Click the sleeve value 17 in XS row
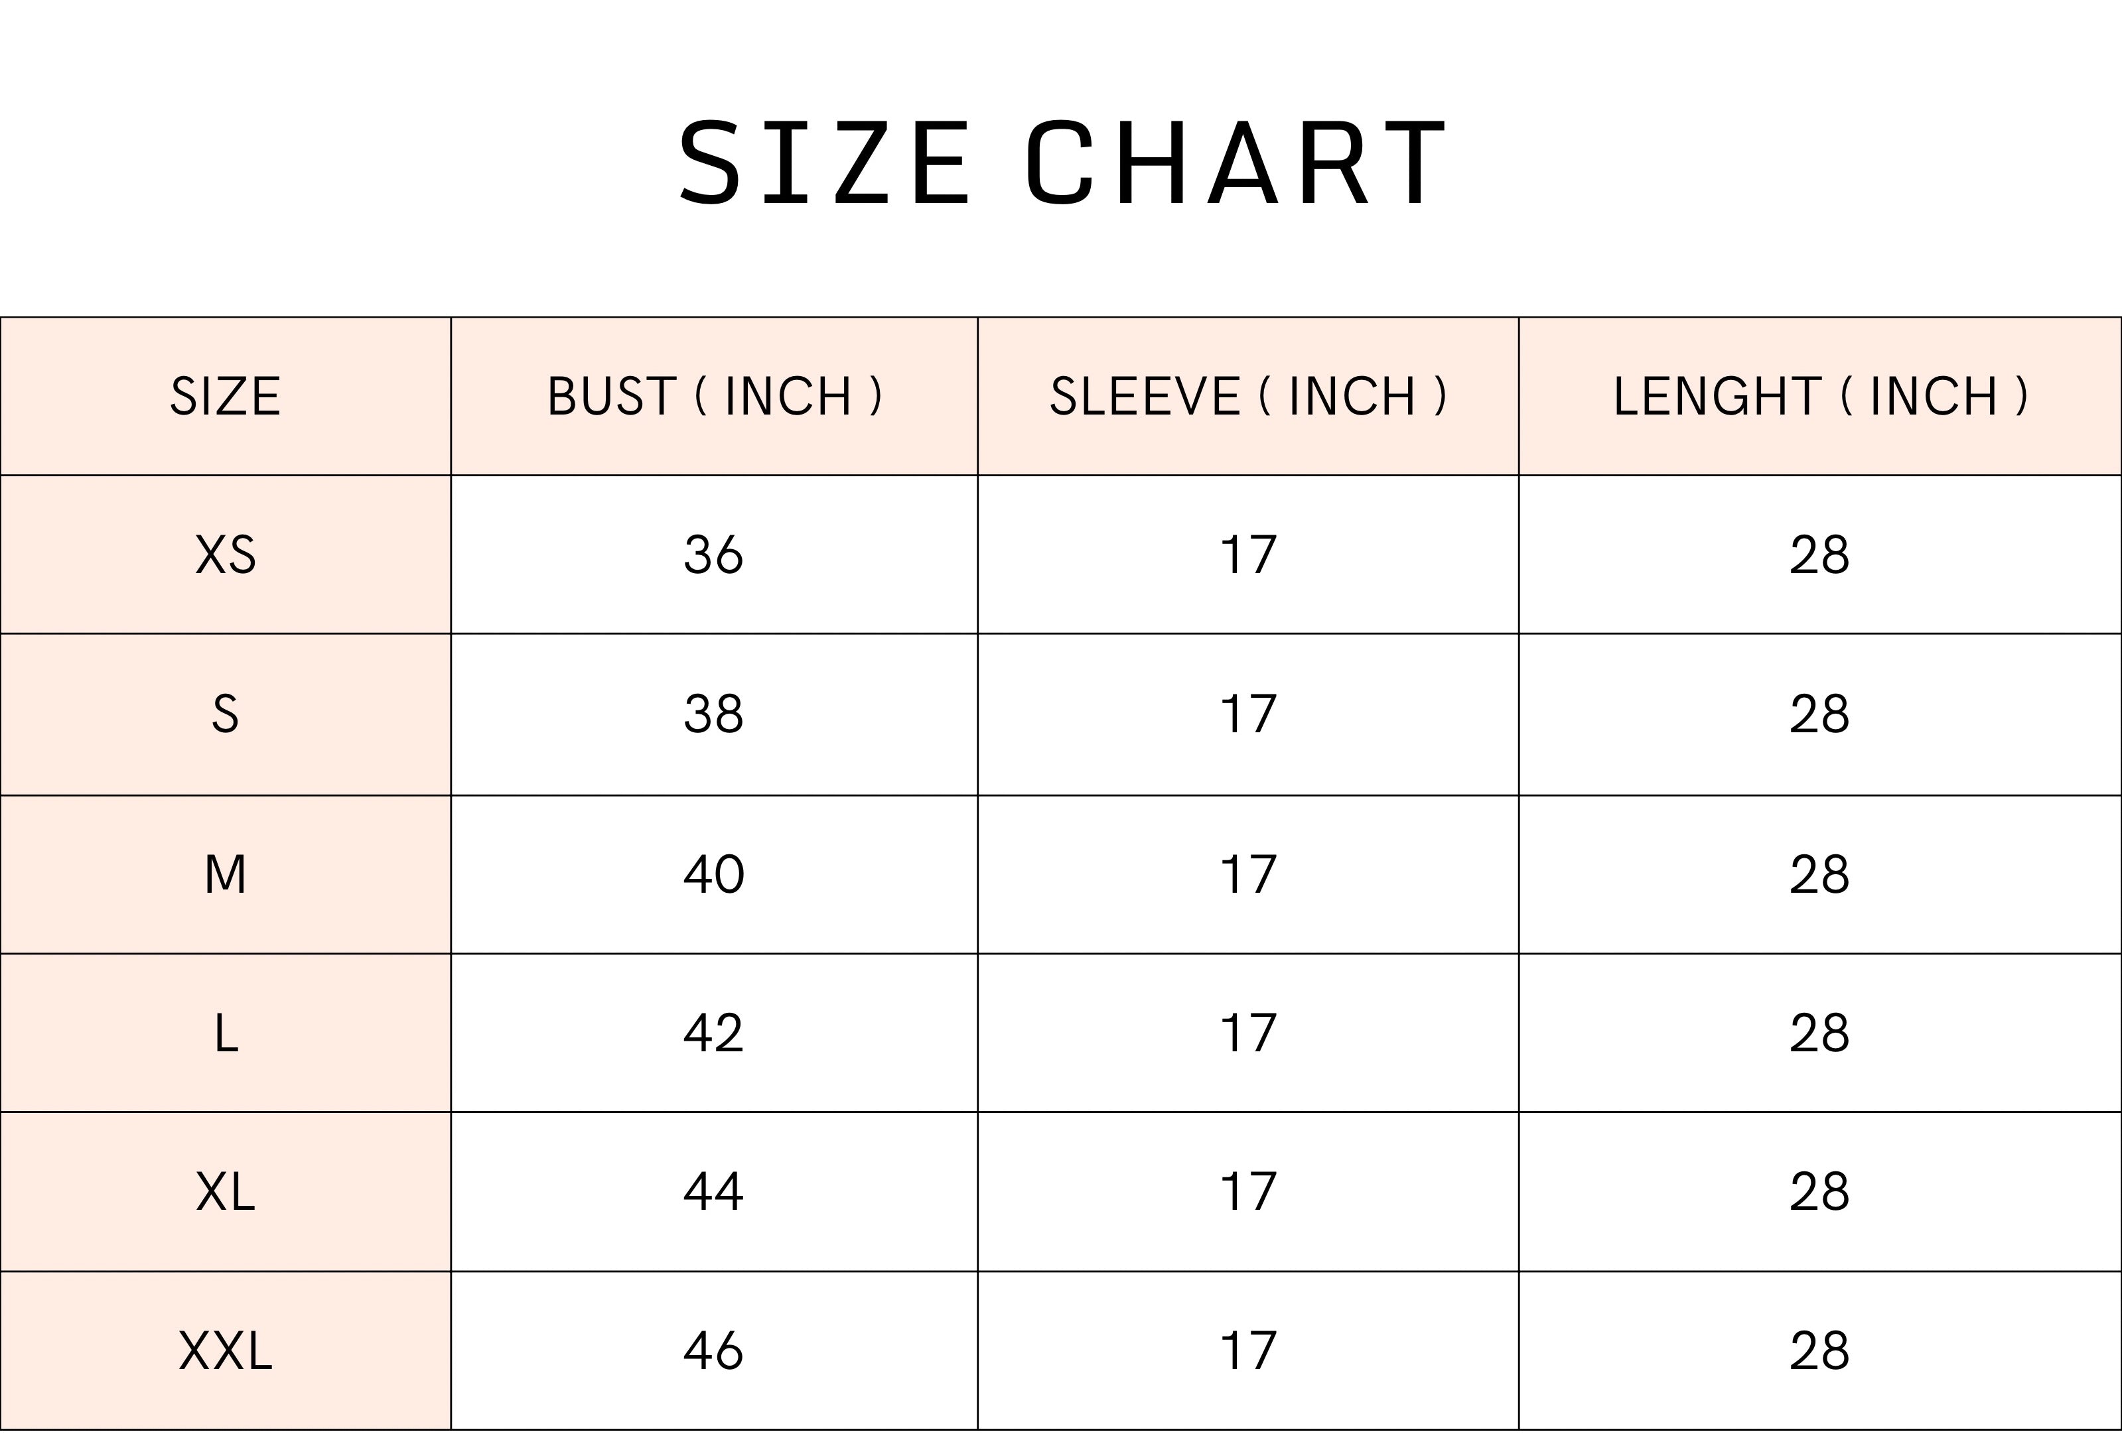Viewport: 2122px width, 1438px height. (1247, 555)
